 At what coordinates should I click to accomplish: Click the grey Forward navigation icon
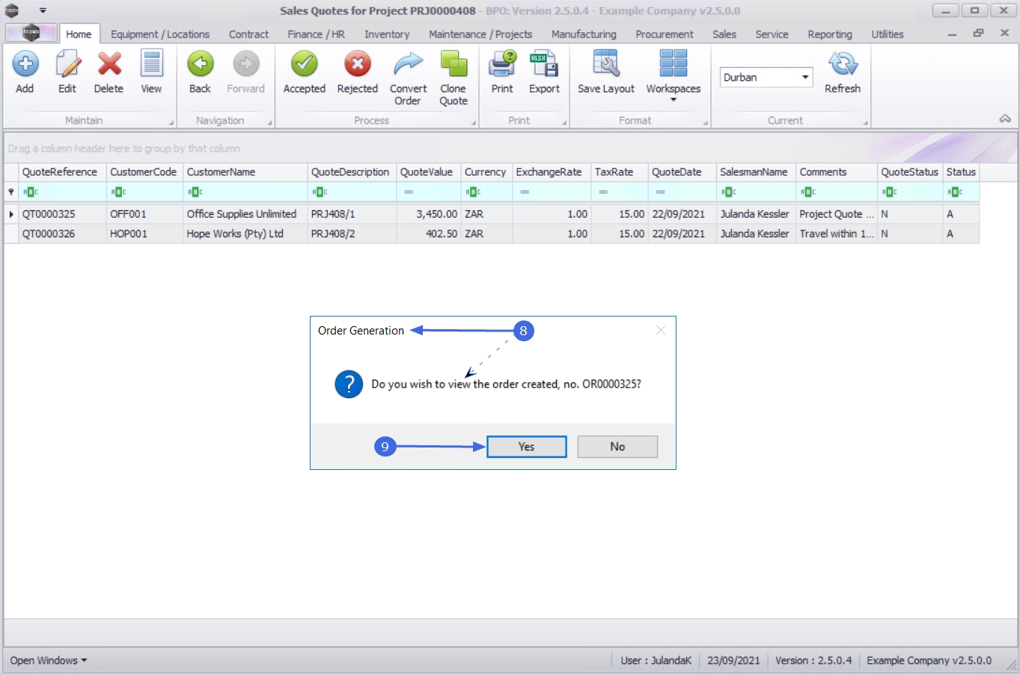[x=245, y=64]
